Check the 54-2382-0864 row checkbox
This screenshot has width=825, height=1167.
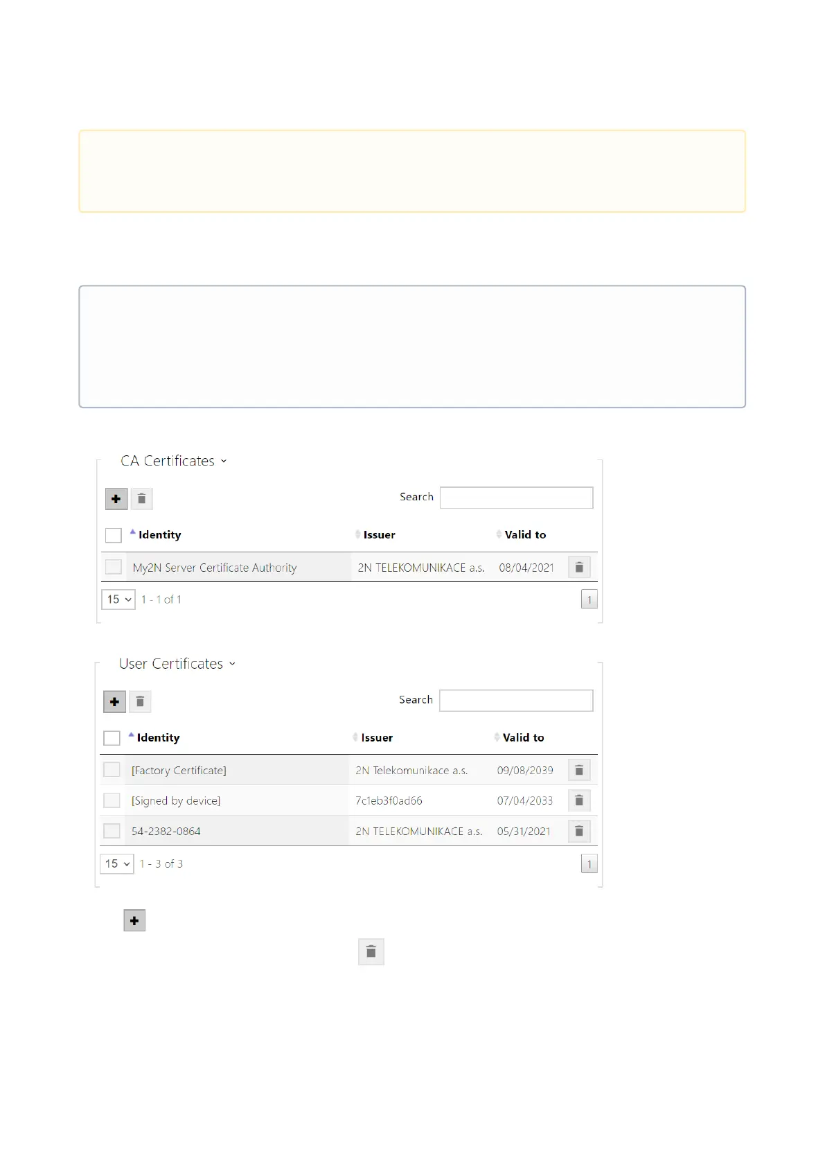(112, 831)
